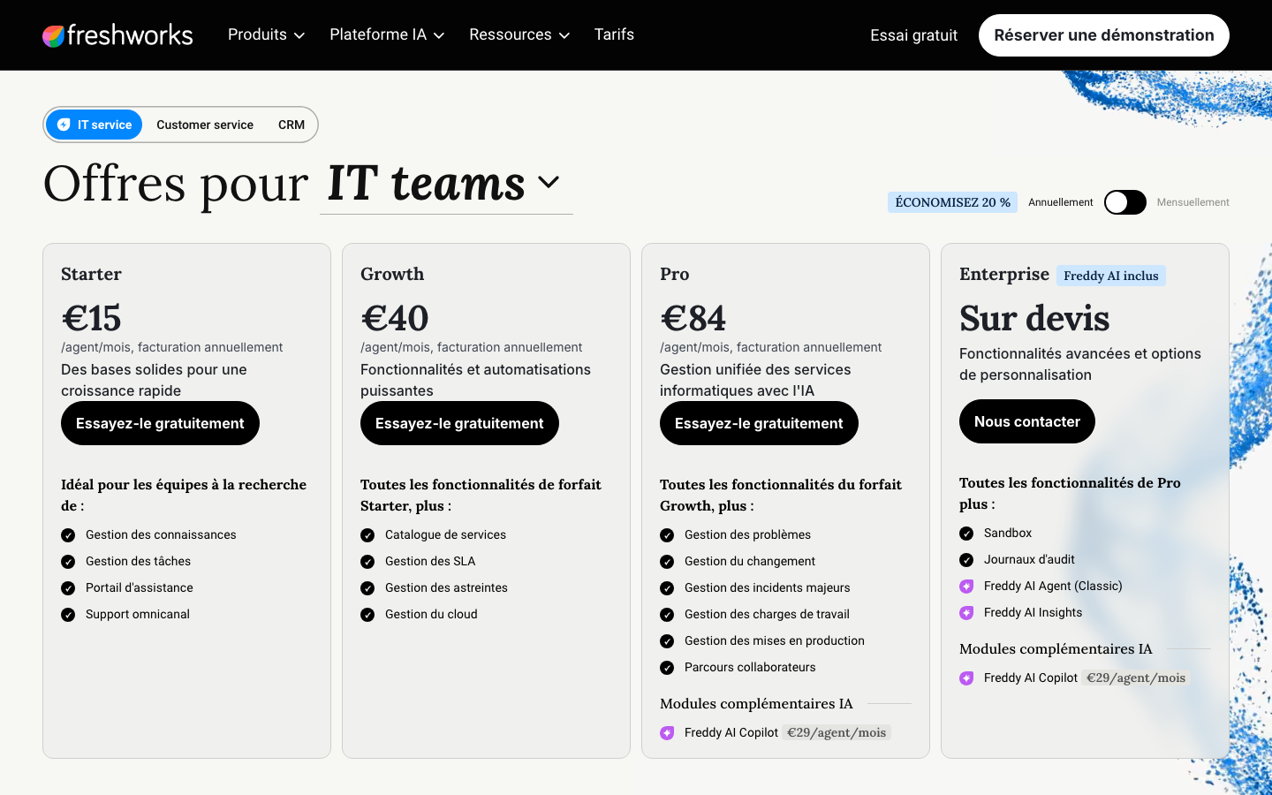Viewport: 1272px width, 795px height.
Task: Expand the Produits menu
Action: (x=266, y=34)
